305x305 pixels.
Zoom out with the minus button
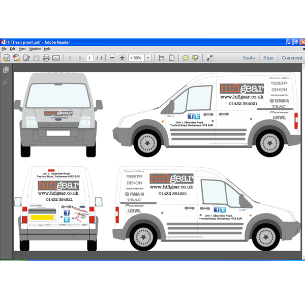(112, 58)
